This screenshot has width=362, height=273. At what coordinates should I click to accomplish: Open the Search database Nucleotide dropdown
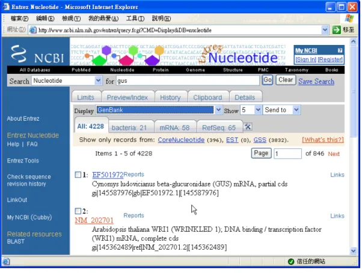(67, 80)
